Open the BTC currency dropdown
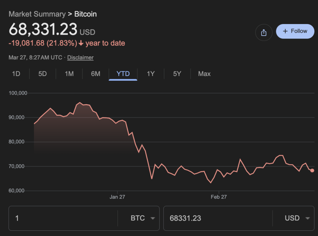This screenshot has width=318, height=236. coord(143,218)
